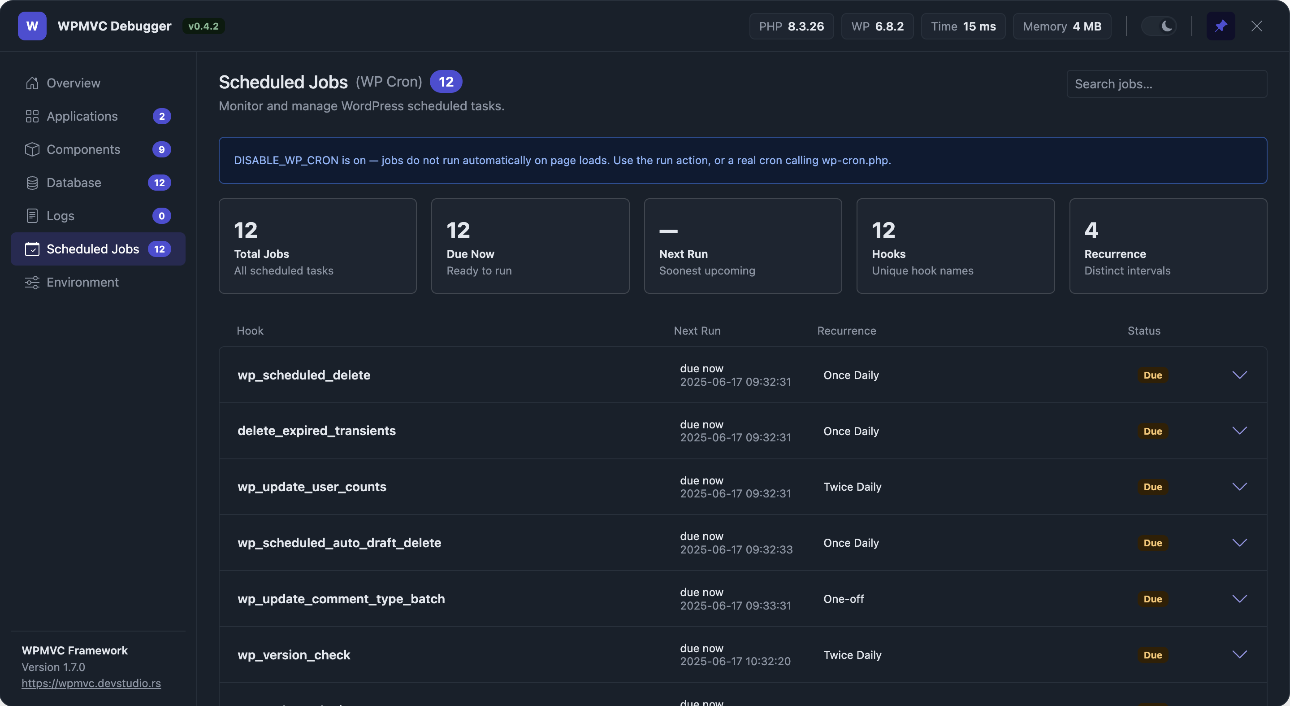Click the Recurrence column header
Viewport: 1290px width, 706px height.
(x=846, y=331)
